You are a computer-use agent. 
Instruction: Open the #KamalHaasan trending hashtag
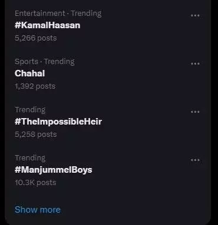(48, 25)
